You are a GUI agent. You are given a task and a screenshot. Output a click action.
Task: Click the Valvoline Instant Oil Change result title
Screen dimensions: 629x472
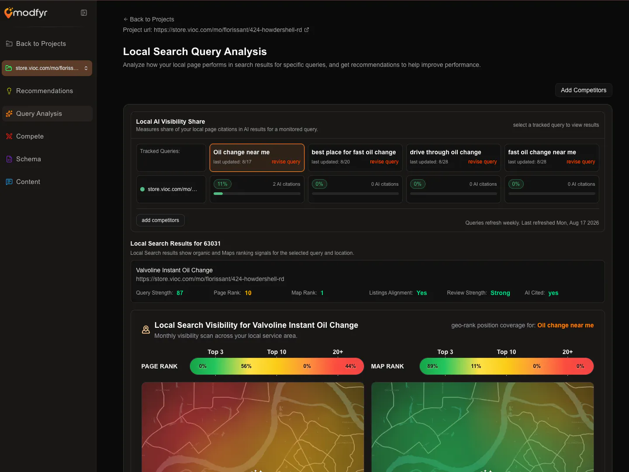[x=174, y=270]
